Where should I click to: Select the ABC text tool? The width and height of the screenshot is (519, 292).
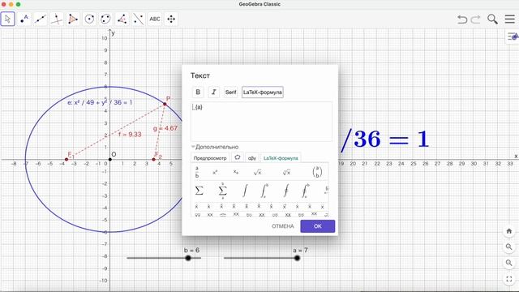[155, 19]
